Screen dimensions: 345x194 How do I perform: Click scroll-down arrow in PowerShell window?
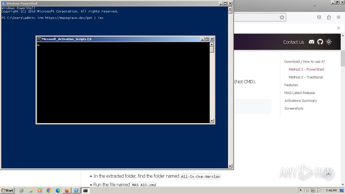pyautogui.click(x=230, y=166)
